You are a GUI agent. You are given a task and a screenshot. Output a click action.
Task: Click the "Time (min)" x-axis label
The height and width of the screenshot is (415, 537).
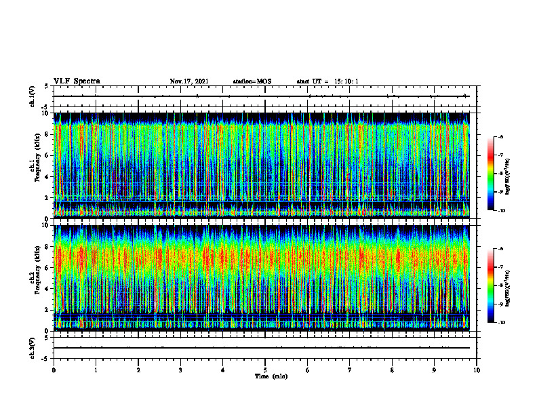[x=271, y=376]
